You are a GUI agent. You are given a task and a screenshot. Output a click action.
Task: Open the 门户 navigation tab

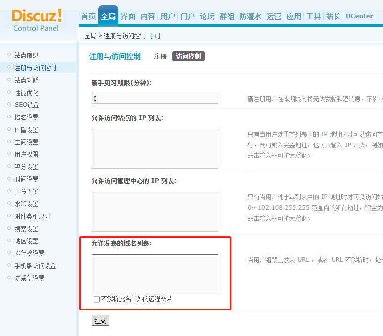pyautogui.click(x=188, y=16)
